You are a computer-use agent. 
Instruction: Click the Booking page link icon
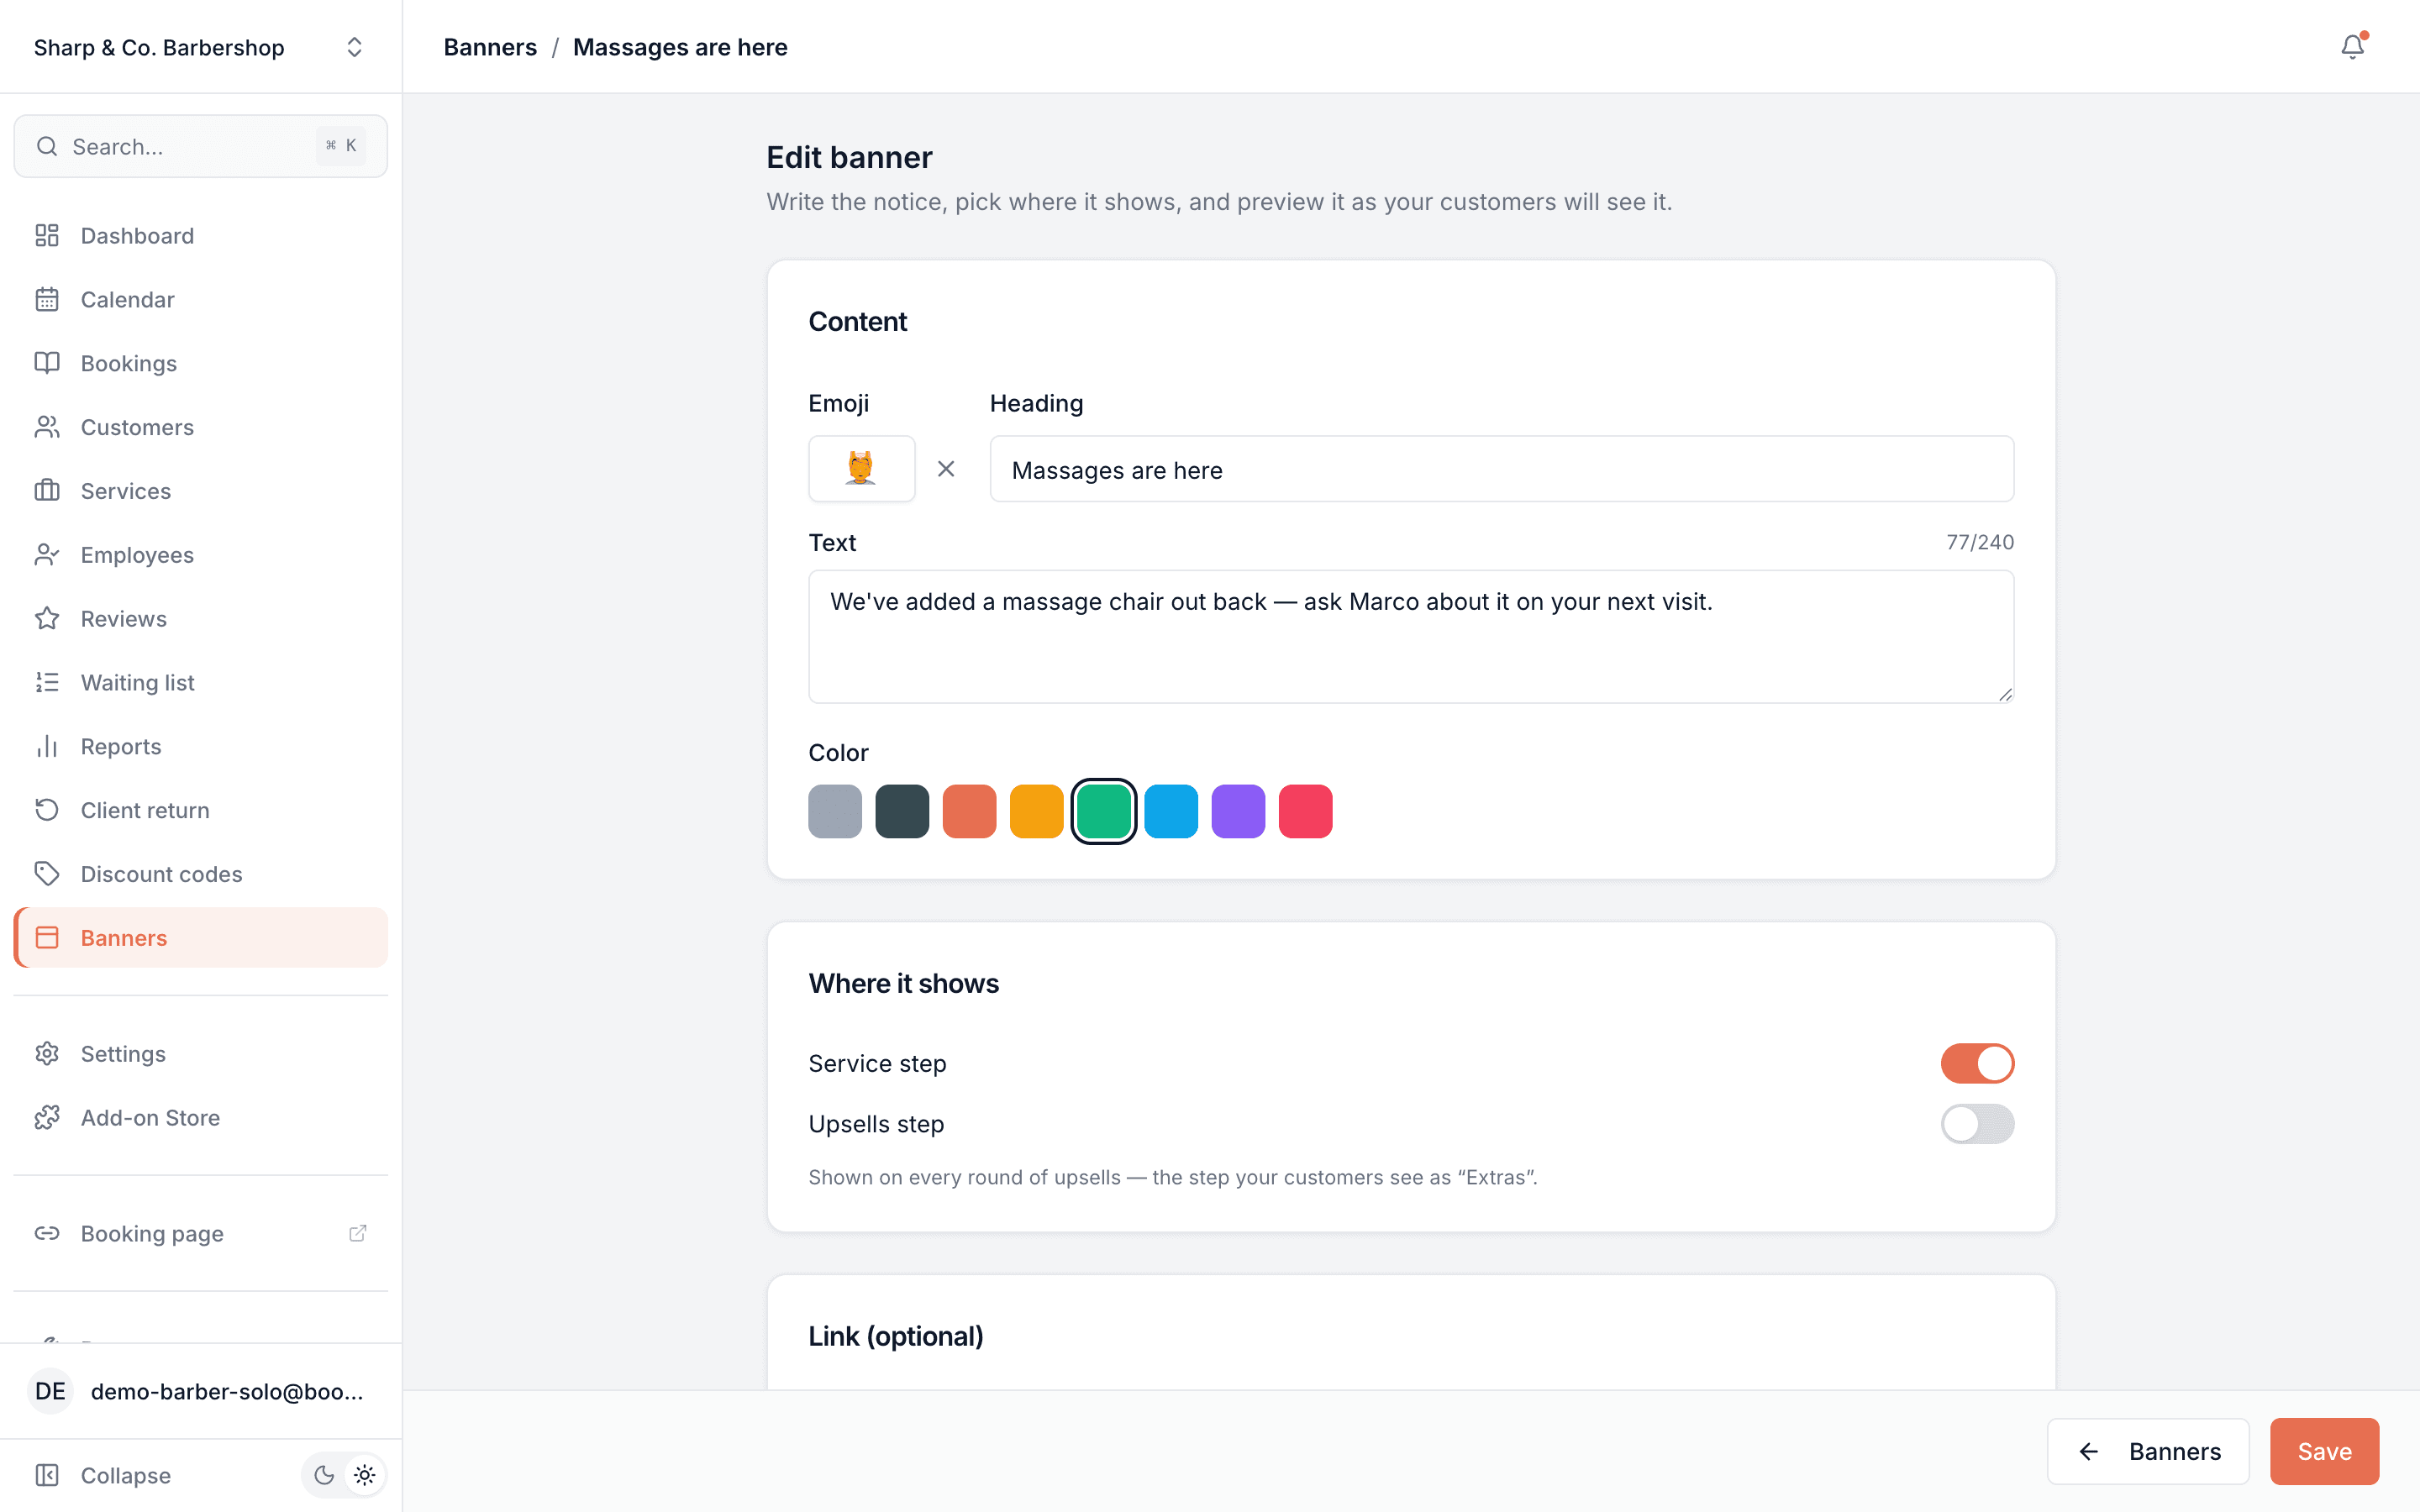[47, 1233]
